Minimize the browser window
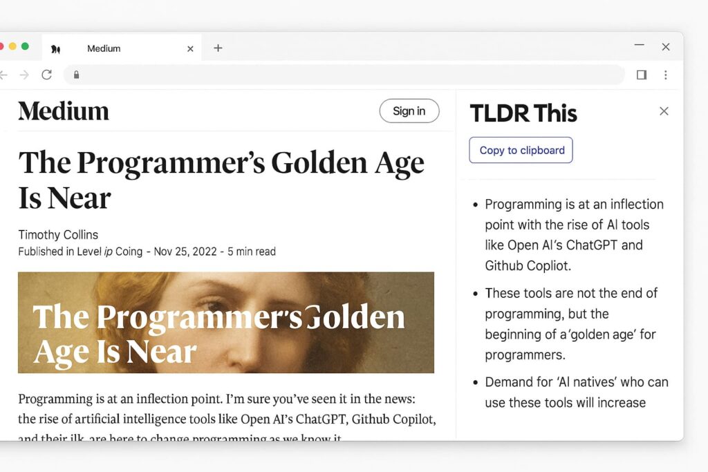708x472 pixels. click(639, 45)
